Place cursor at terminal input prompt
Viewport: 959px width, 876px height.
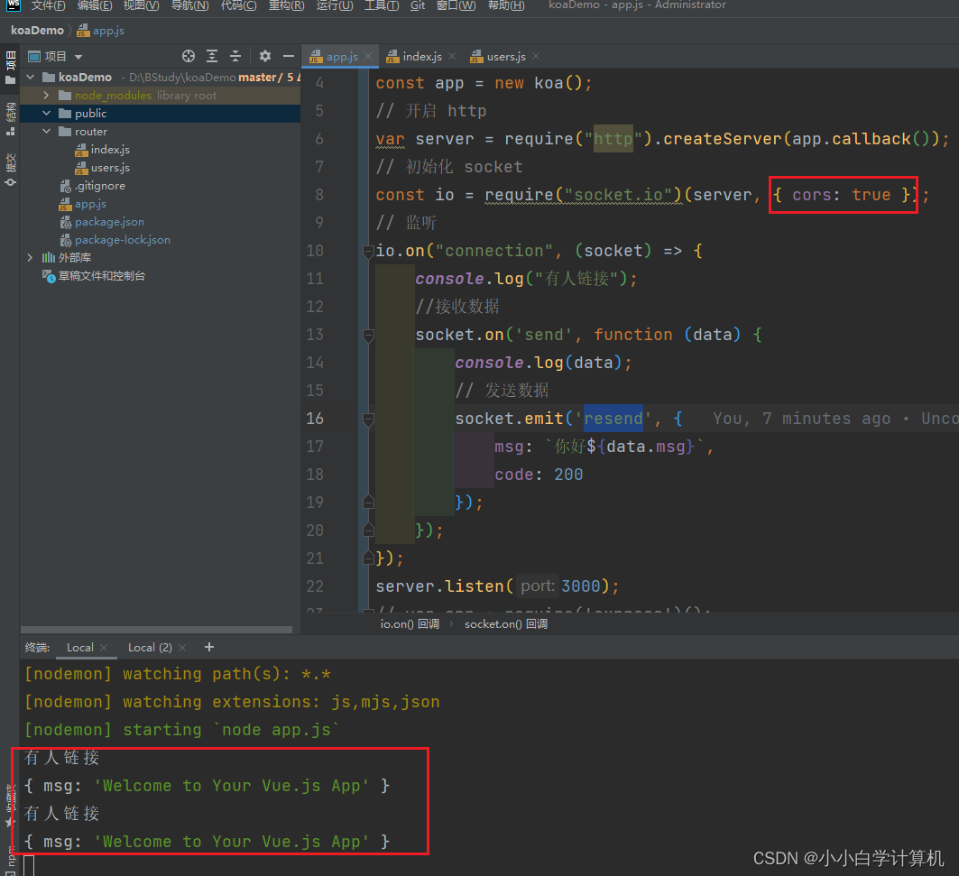pos(29,865)
